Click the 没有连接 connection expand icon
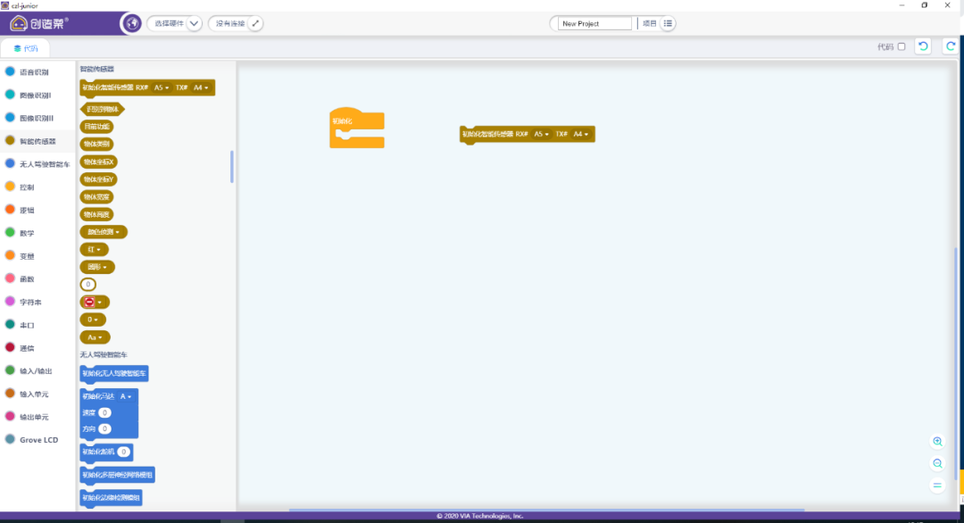964x523 pixels. point(255,23)
